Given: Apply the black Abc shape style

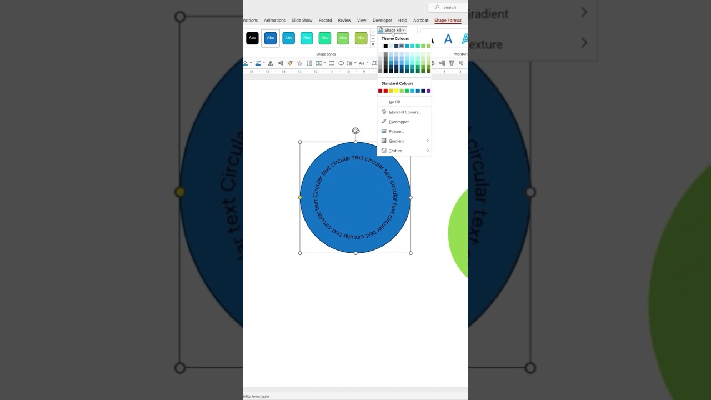Looking at the screenshot, I should tap(252, 38).
